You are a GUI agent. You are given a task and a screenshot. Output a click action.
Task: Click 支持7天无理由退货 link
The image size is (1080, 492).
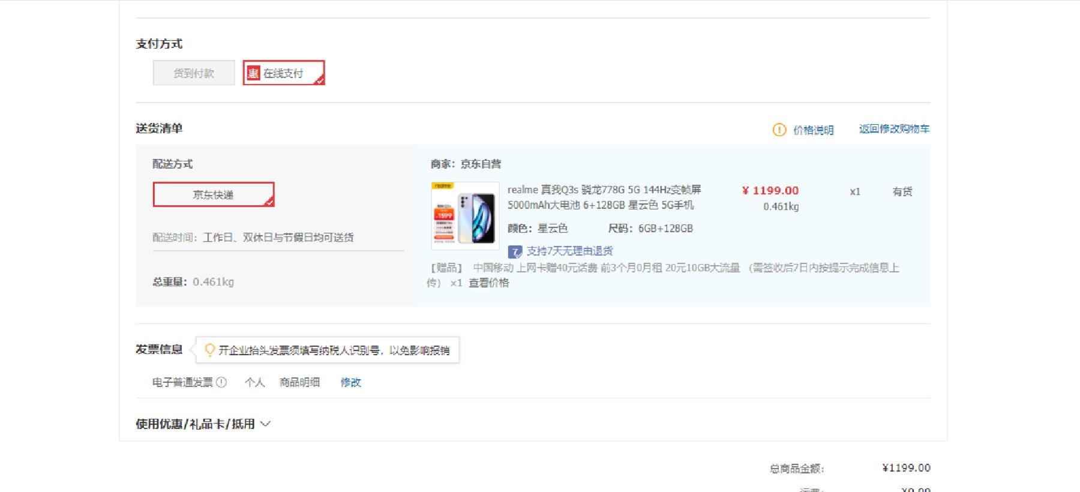(x=569, y=251)
